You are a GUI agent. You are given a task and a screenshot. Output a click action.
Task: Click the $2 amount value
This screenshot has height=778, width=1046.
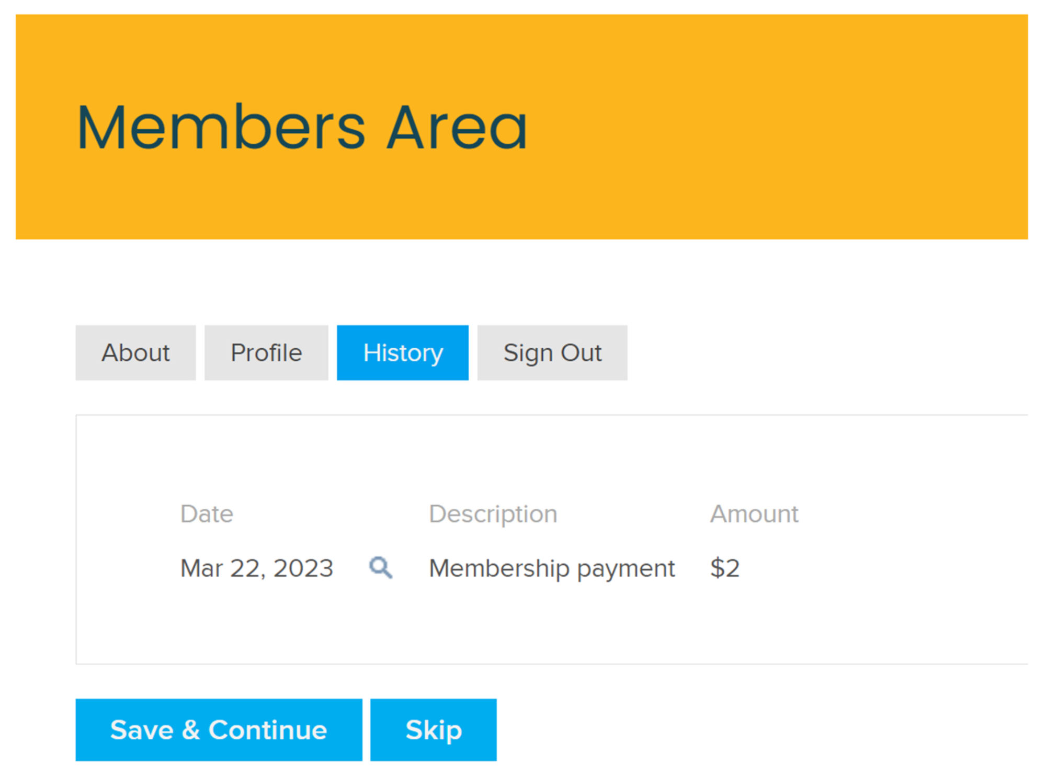pos(725,568)
